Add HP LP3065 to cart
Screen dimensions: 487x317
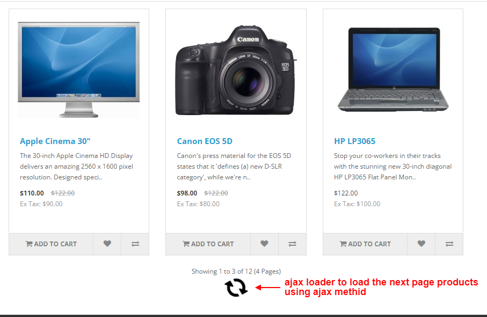(365, 244)
